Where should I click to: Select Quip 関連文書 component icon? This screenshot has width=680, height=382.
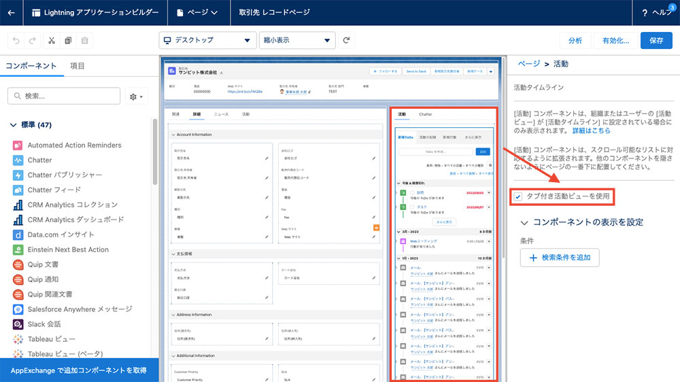(x=18, y=294)
